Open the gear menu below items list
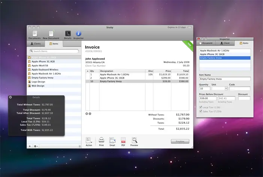 pos(36,146)
